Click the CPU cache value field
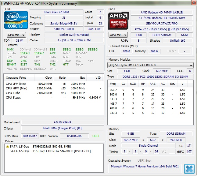Screen dimensions: 197x176 tap(74, 40)
